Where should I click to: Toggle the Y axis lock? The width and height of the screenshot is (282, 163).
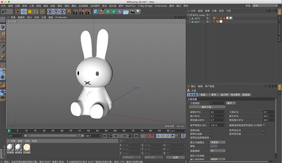[56, 12]
